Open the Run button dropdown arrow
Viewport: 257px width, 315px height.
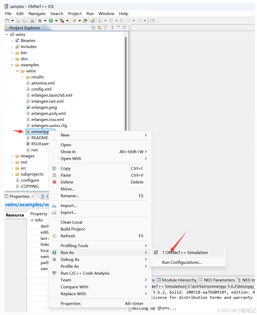[x=56, y=20]
